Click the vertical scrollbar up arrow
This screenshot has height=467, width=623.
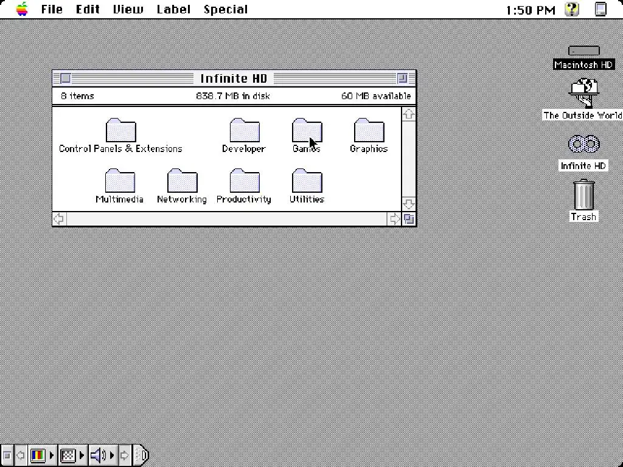tap(409, 114)
